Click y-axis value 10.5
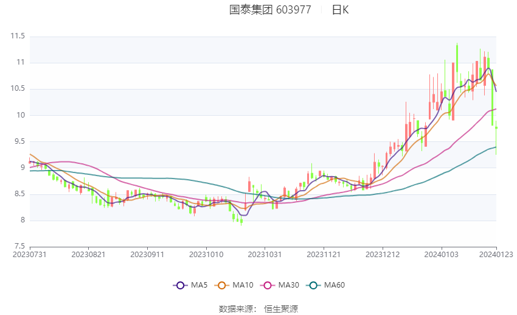Image resolution: width=517 pixels, height=315 pixels. coord(18,88)
